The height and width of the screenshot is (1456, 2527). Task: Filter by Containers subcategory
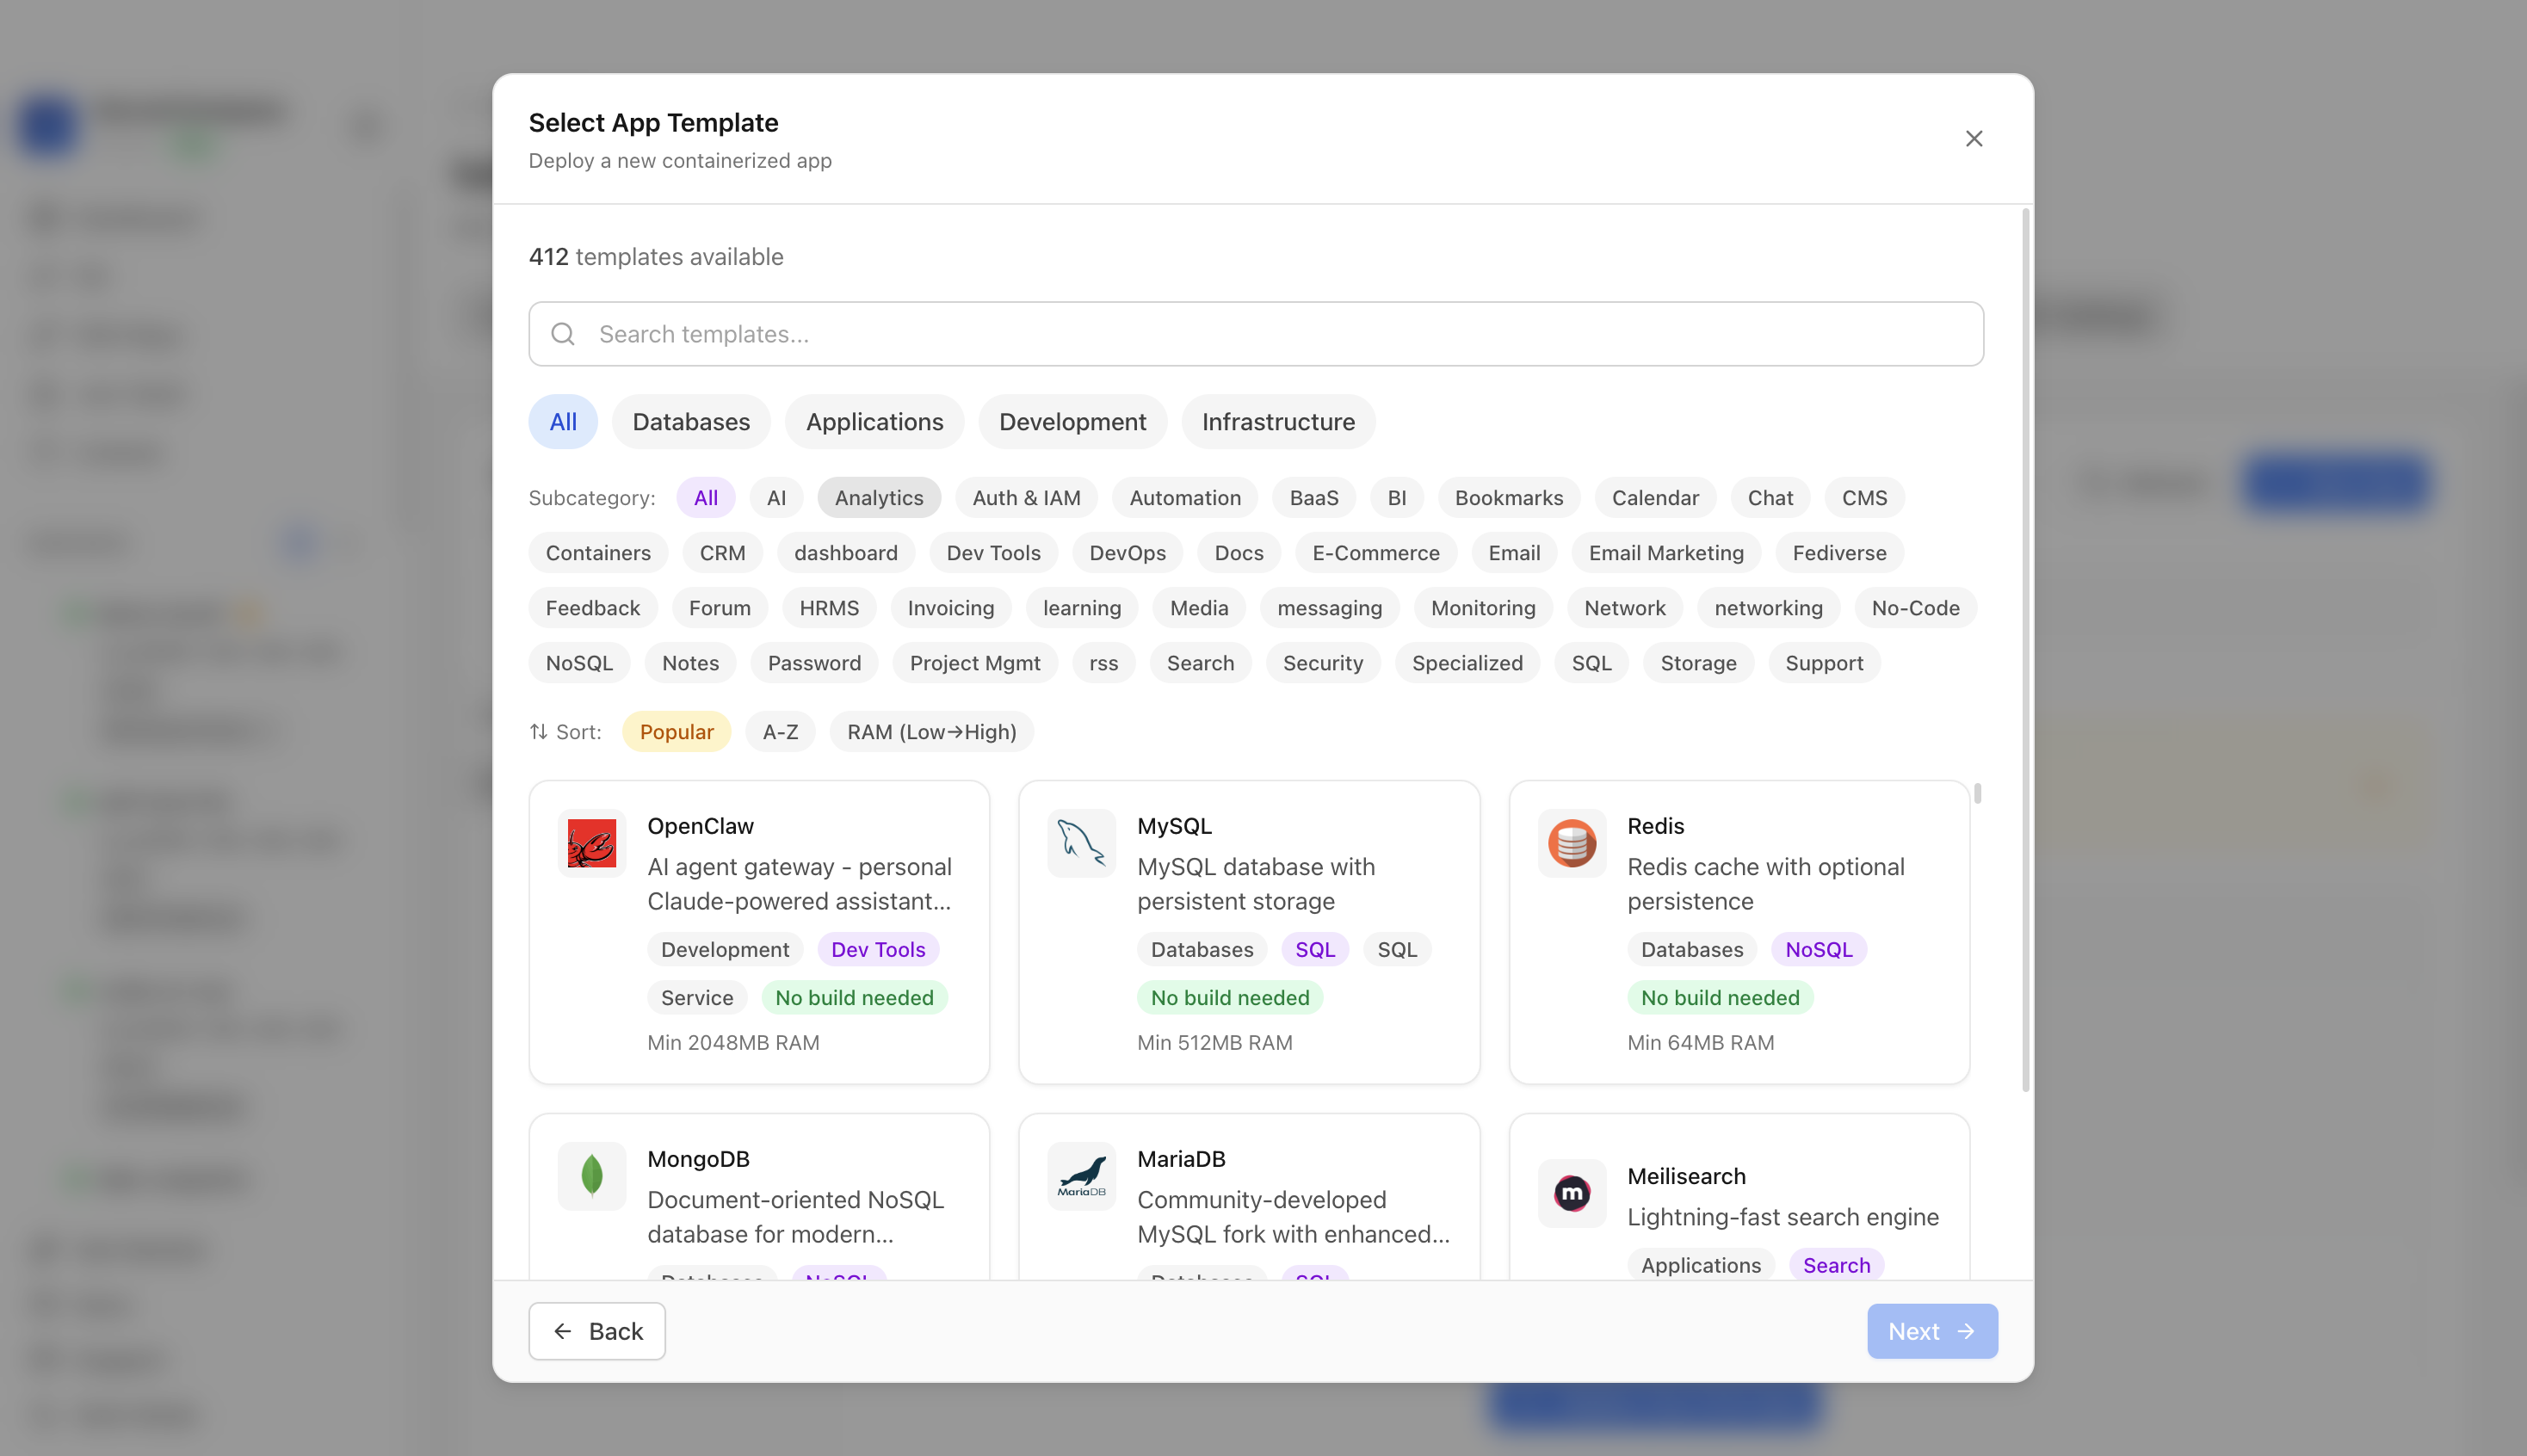pyautogui.click(x=598, y=553)
